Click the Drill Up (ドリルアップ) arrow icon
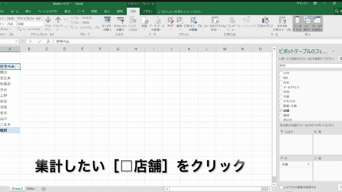Screen dimensions: 342x192 (58, 20)
